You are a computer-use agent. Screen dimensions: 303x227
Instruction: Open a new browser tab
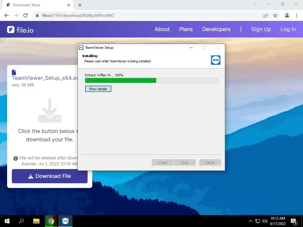point(80,5)
